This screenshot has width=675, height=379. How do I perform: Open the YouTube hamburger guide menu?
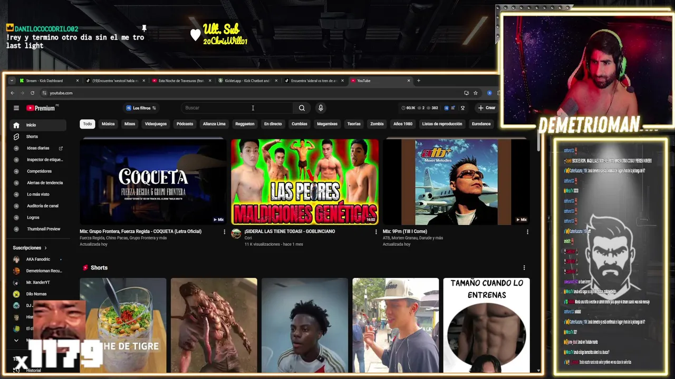coord(16,108)
